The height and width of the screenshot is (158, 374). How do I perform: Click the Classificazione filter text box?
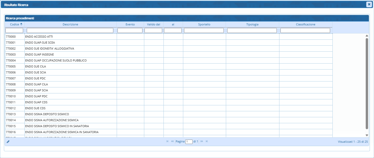pyautogui.click(x=305, y=31)
